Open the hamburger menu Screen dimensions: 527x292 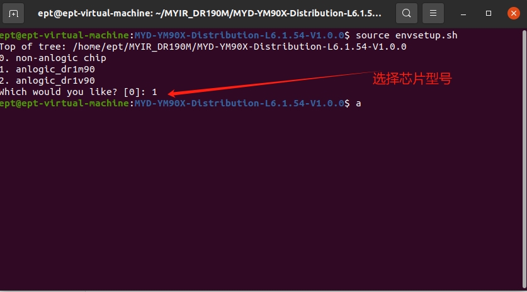tap(433, 13)
